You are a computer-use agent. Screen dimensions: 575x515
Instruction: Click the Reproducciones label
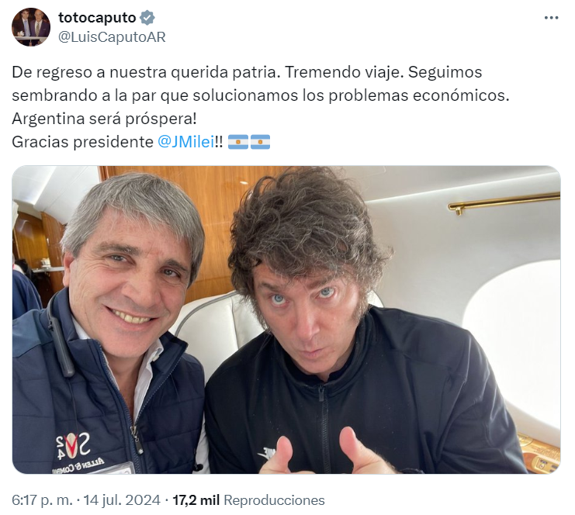click(x=274, y=500)
